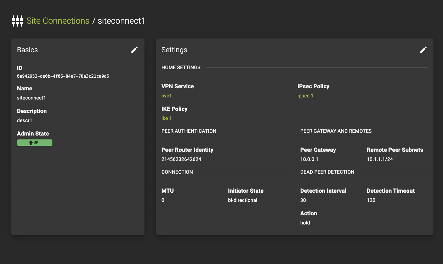Click the IPsec Policy label
The height and width of the screenshot is (264, 443).
tap(313, 86)
